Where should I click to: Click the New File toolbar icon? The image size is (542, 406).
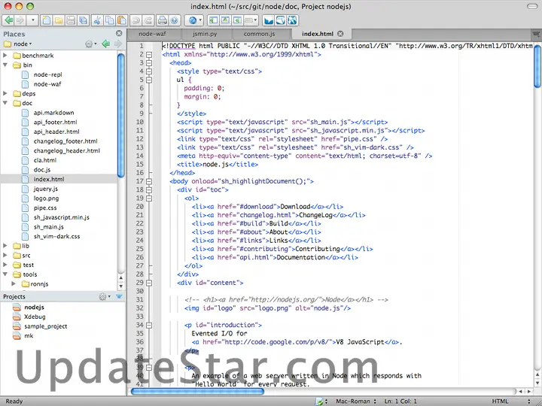(45, 20)
